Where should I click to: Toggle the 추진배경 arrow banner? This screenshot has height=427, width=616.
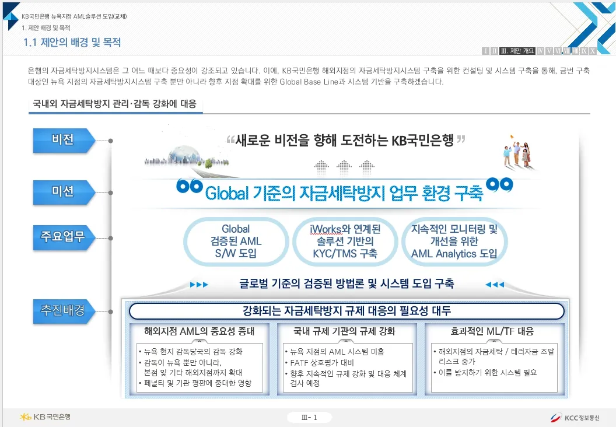coord(63,312)
